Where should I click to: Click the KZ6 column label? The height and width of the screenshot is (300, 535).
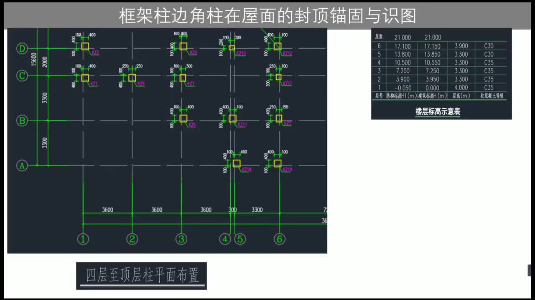(x=192, y=125)
